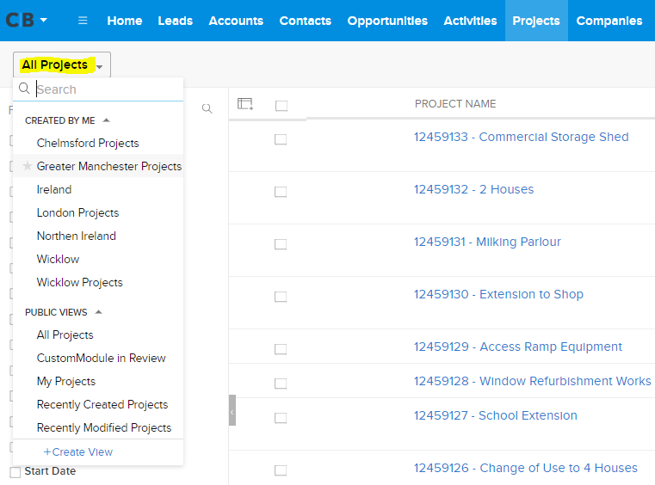Check the 2 Houses row
Screen dimensions: 655x485
point(281,192)
